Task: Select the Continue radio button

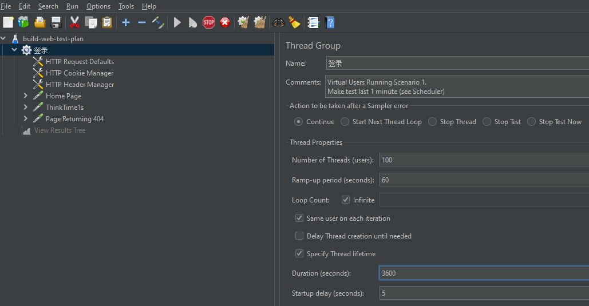Action: [299, 122]
